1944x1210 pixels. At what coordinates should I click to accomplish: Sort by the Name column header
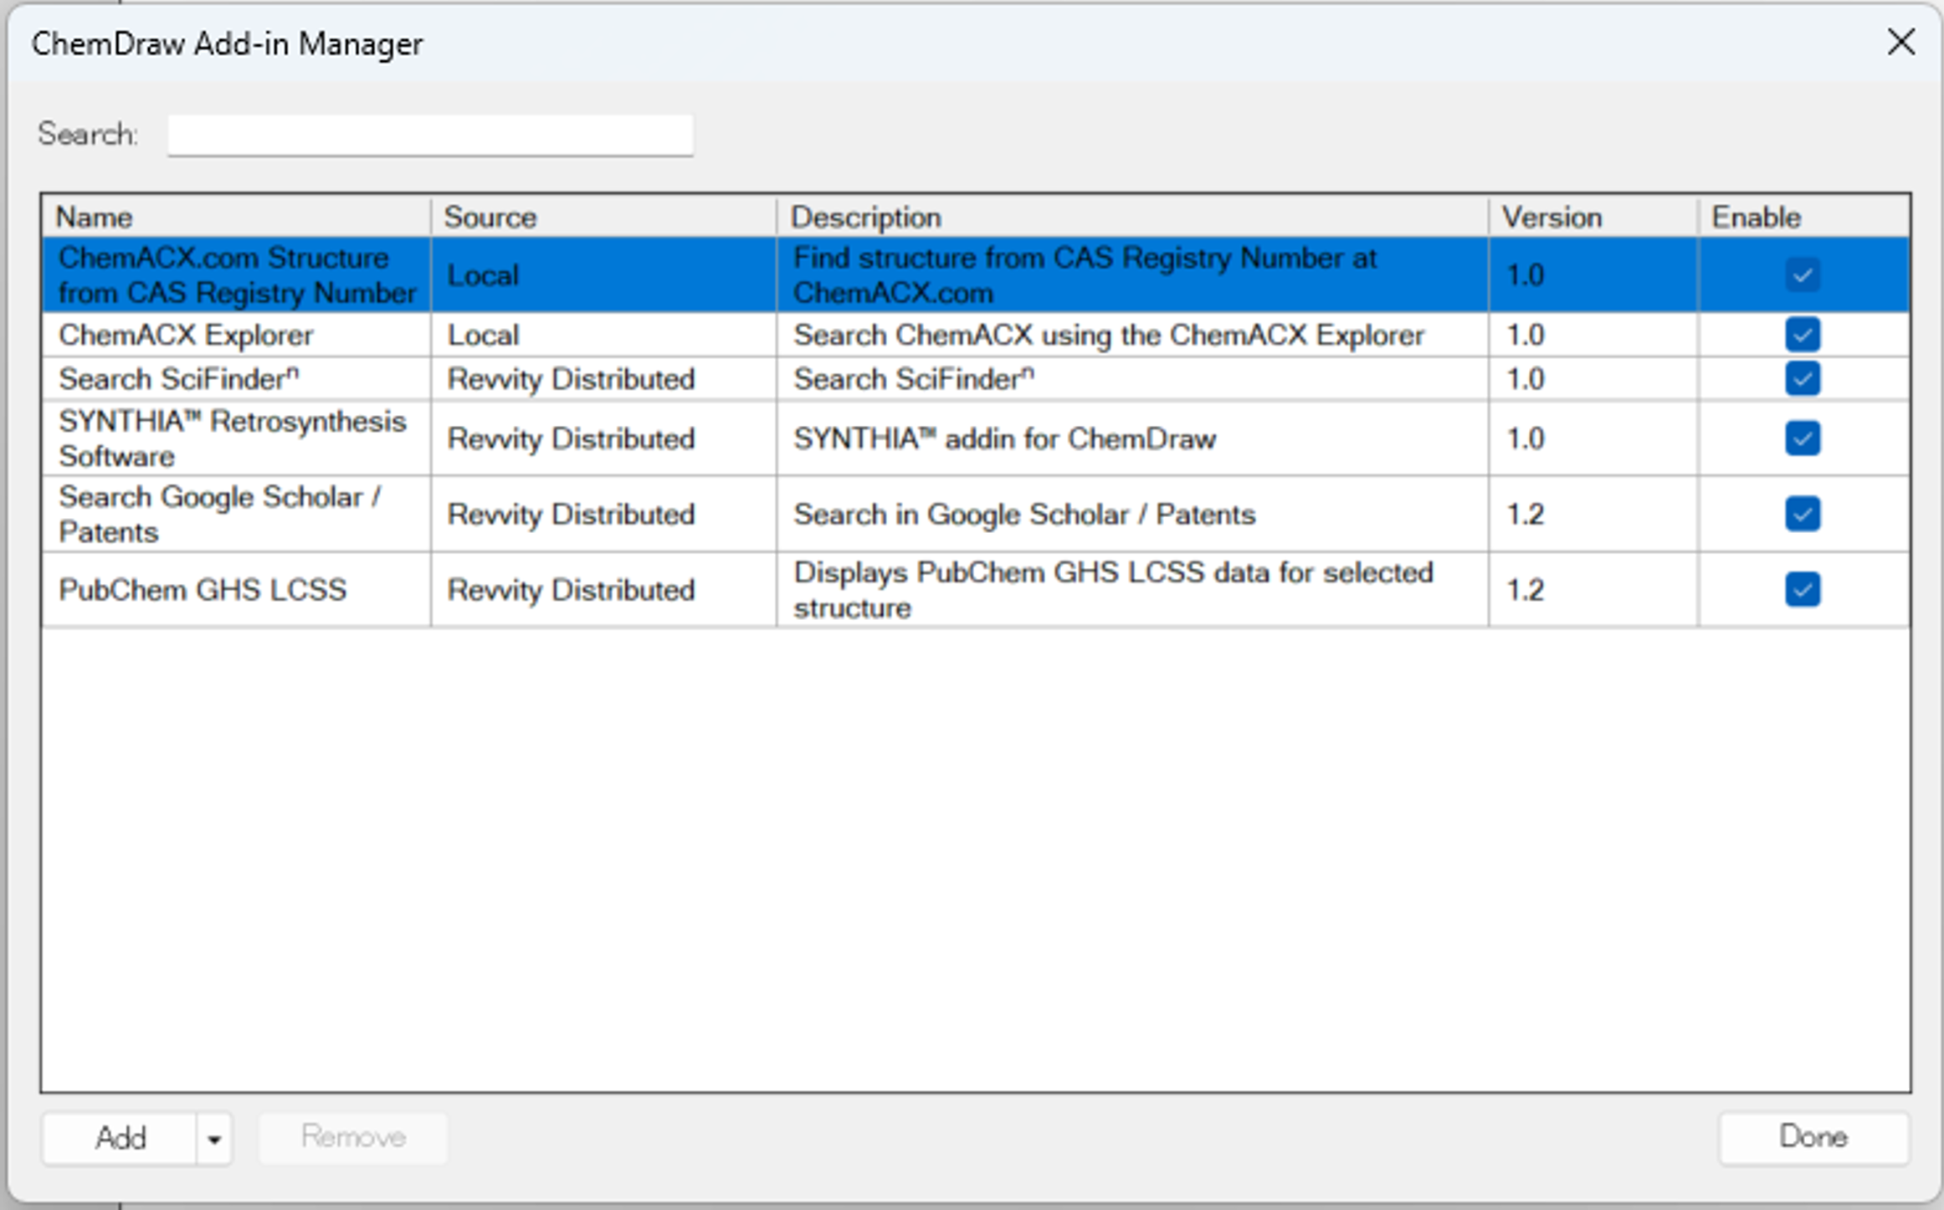(x=236, y=218)
